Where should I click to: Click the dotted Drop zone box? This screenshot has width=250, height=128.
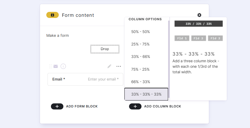coord(105,49)
